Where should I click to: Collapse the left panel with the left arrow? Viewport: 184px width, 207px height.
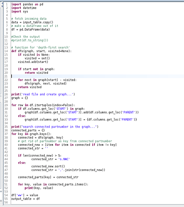(2, 3)
